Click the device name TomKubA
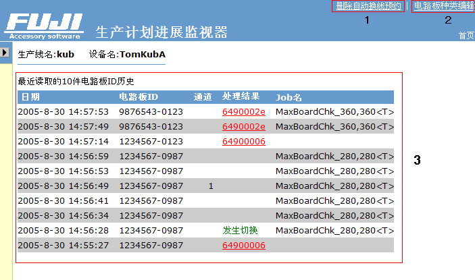This screenshot has height=280, width=475. click(x=142, y=54)
